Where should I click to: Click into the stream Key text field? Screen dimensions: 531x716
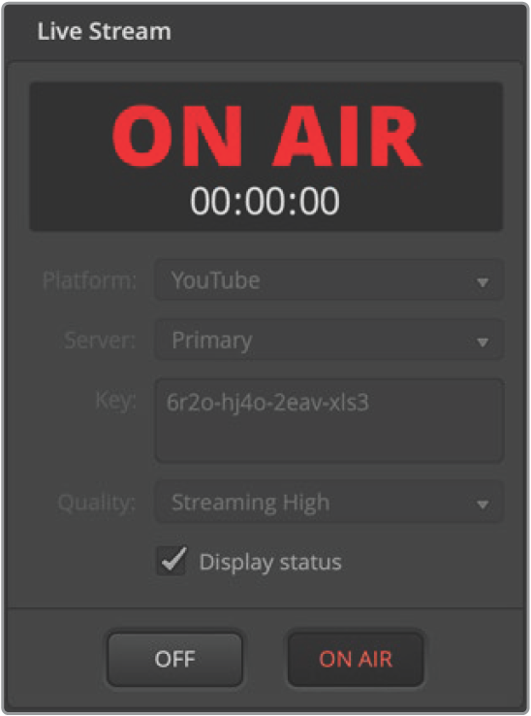328,420
